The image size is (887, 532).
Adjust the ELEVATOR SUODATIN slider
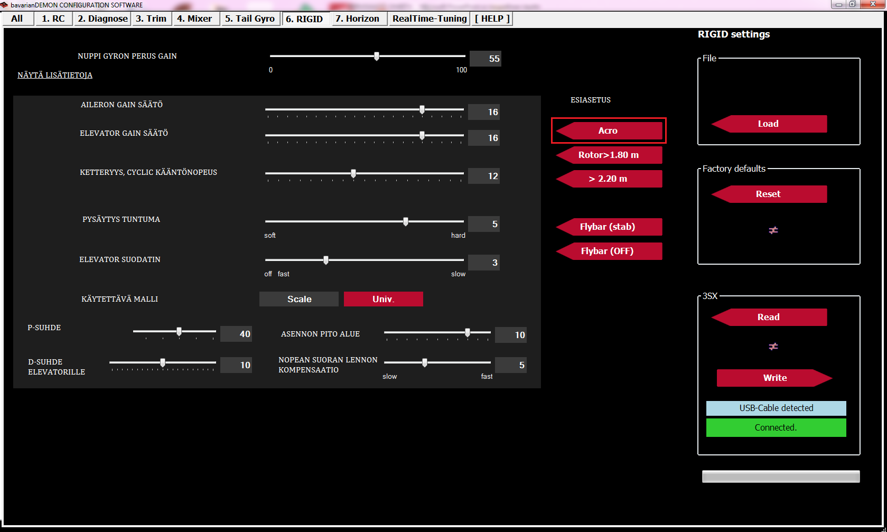(x=365, y=260)
